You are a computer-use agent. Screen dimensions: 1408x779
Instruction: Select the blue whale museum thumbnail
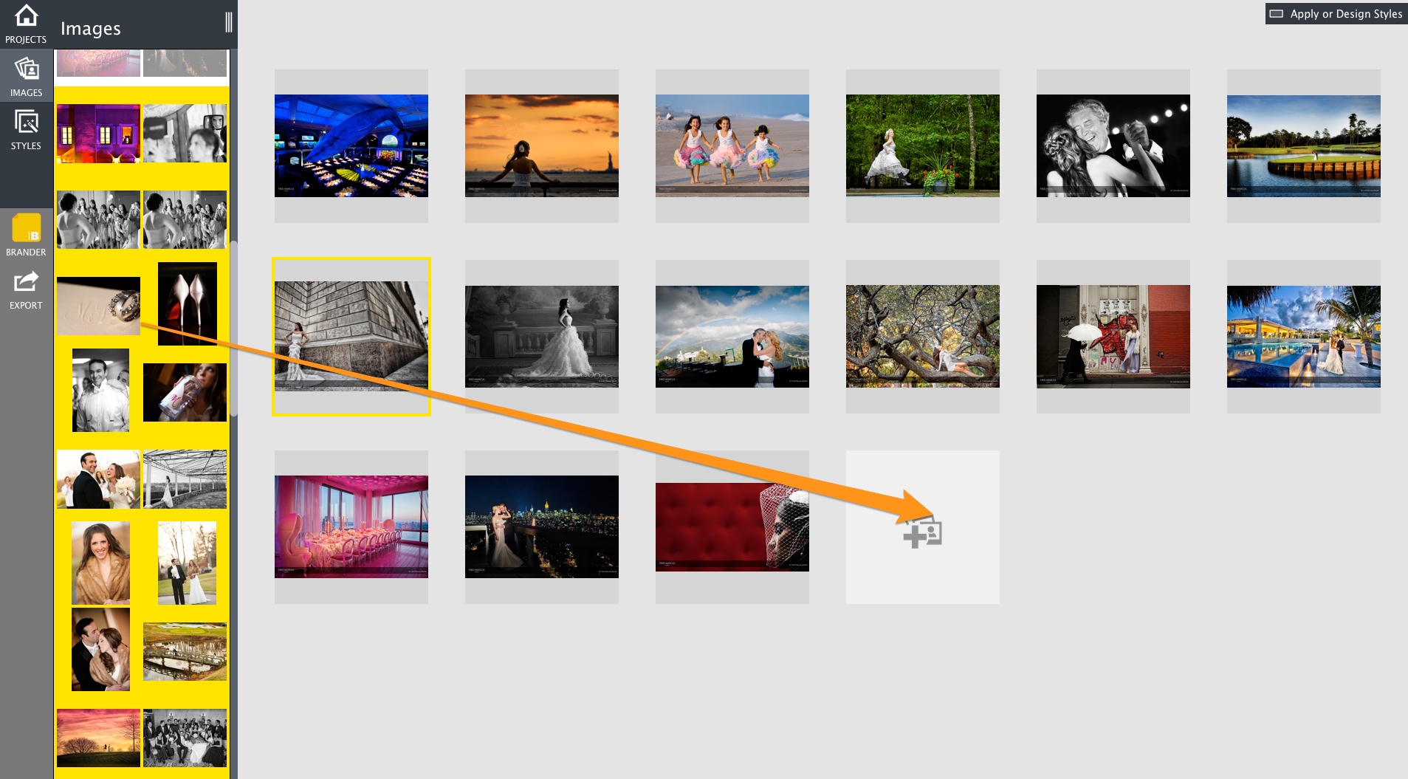[x=351, y=145]
